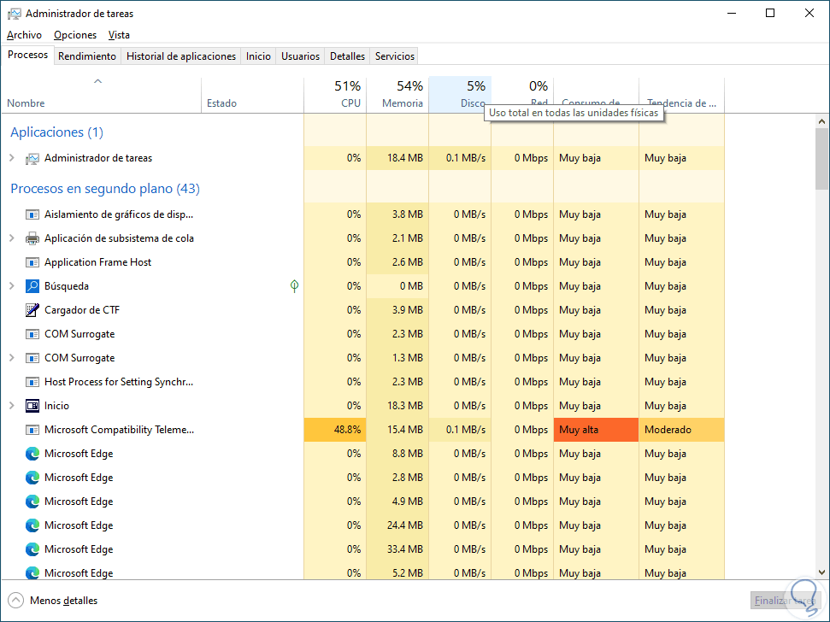Click the printer icon of Aplicación de subsistema de cola
This screenshot has height=622, width=830.
[32, 238]
